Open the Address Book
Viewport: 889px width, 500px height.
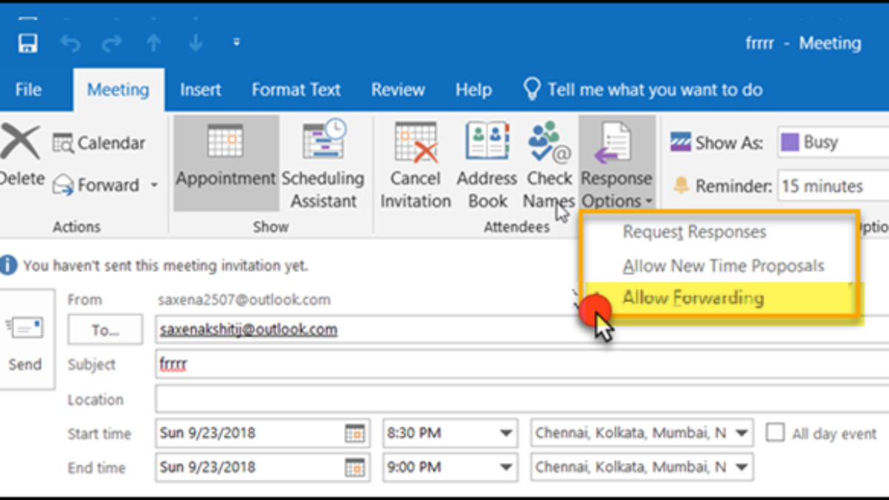coord(487,164)
